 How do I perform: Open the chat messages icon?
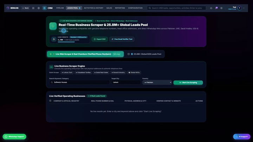click(x=216, y=8)
